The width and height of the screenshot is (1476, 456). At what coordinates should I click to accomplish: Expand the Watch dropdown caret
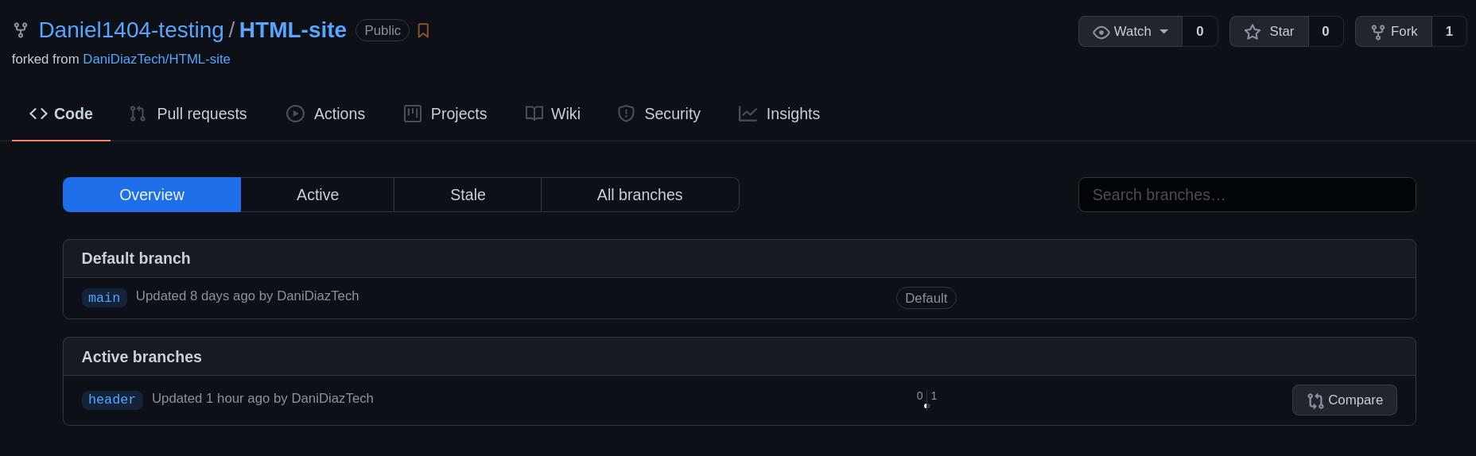[1164, 32]
